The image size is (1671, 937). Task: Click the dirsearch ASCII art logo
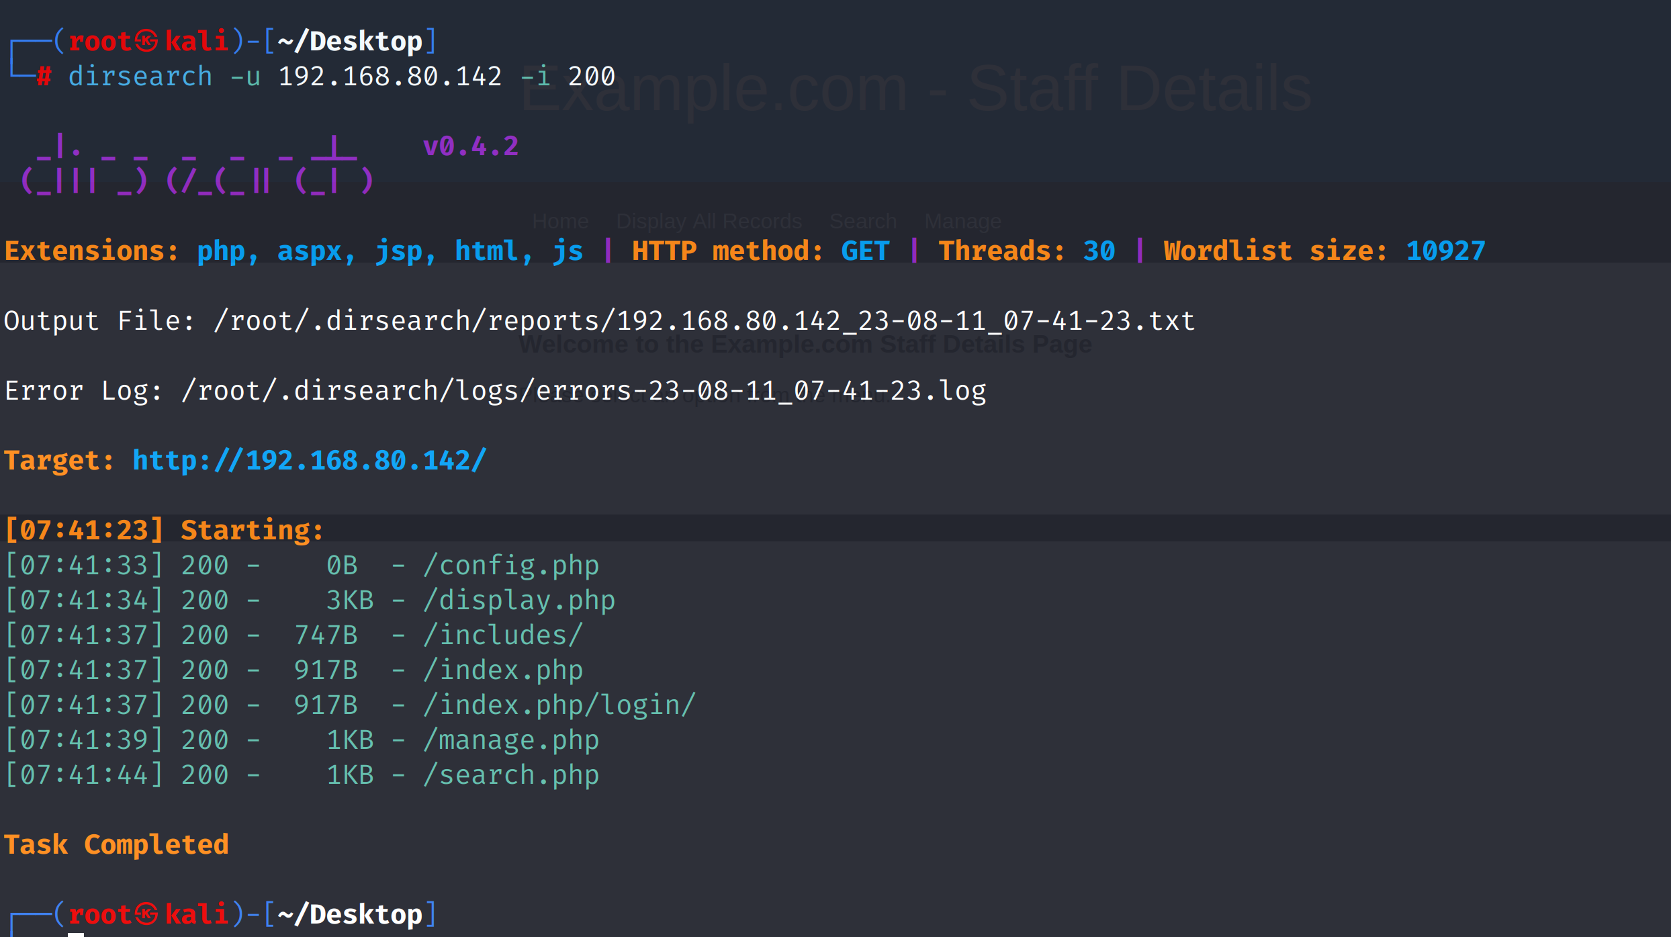click(x=197, y=165)
